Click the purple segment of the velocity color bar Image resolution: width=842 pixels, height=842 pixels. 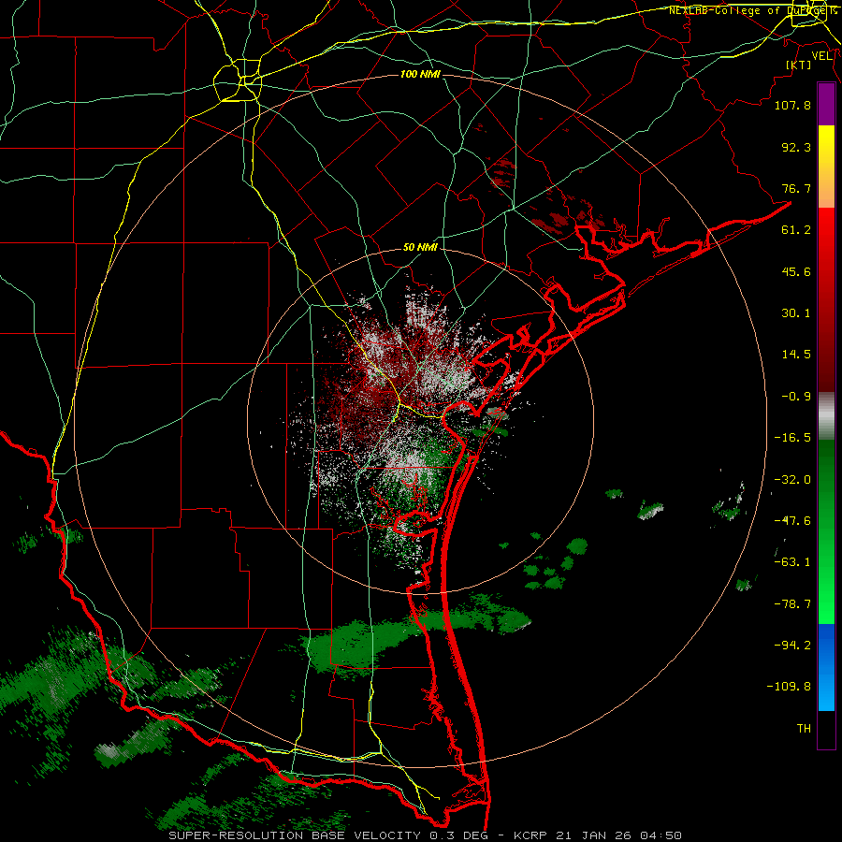tap(826, 105)
